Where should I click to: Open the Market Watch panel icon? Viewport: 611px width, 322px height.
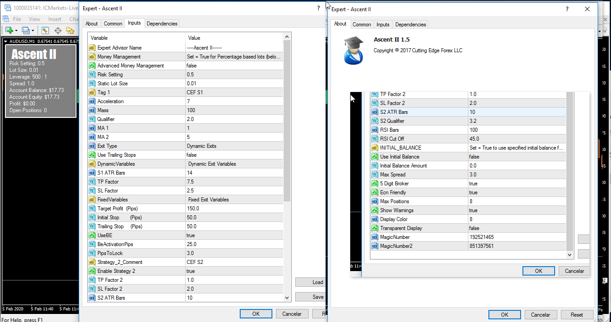click(45, 30)
